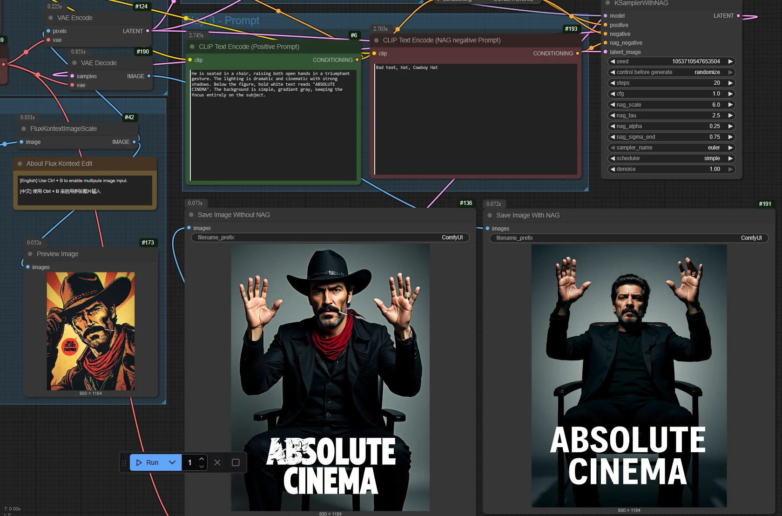Collapse the Preview Image node dot
The width and height of the screenshot is (782, 516).
30,254
